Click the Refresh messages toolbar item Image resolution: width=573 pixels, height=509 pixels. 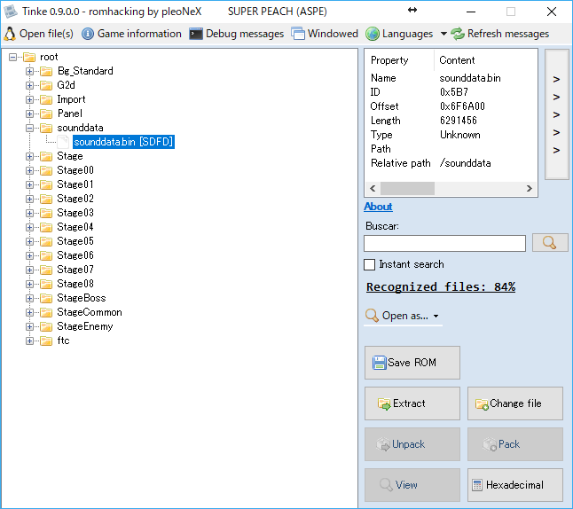pyautogui.click(x=499, y=34)
